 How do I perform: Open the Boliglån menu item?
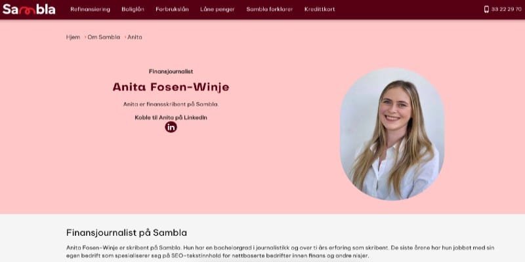point(133,9)
